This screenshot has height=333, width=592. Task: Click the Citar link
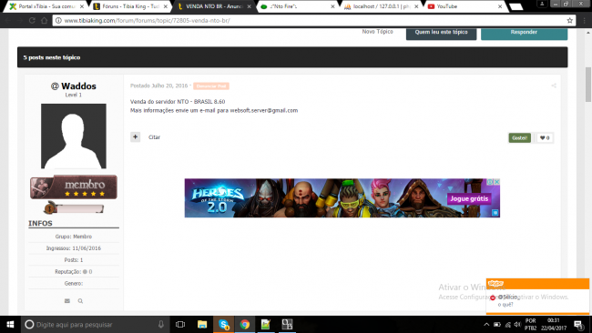[154, 137]
